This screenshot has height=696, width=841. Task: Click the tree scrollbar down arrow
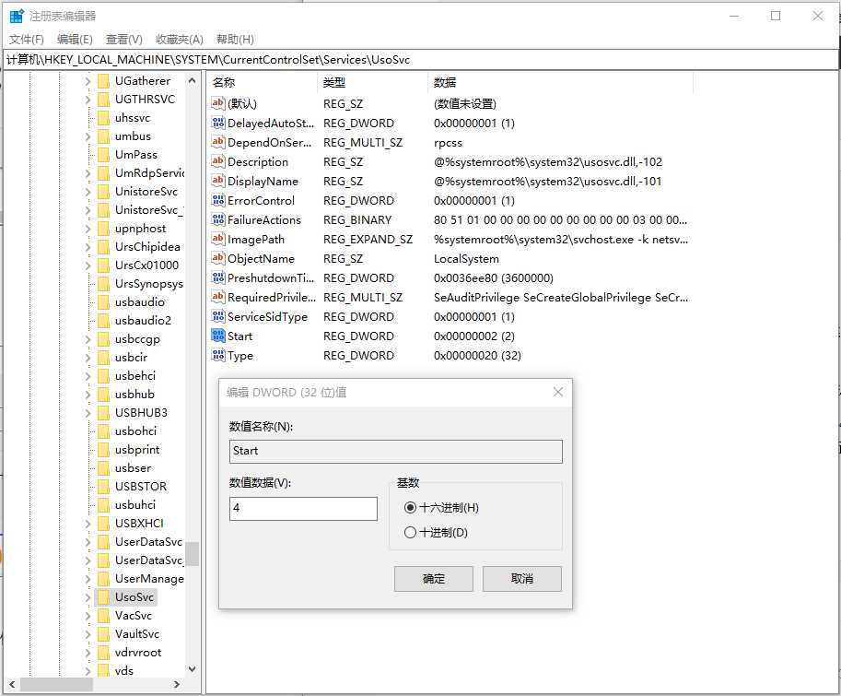192,669
